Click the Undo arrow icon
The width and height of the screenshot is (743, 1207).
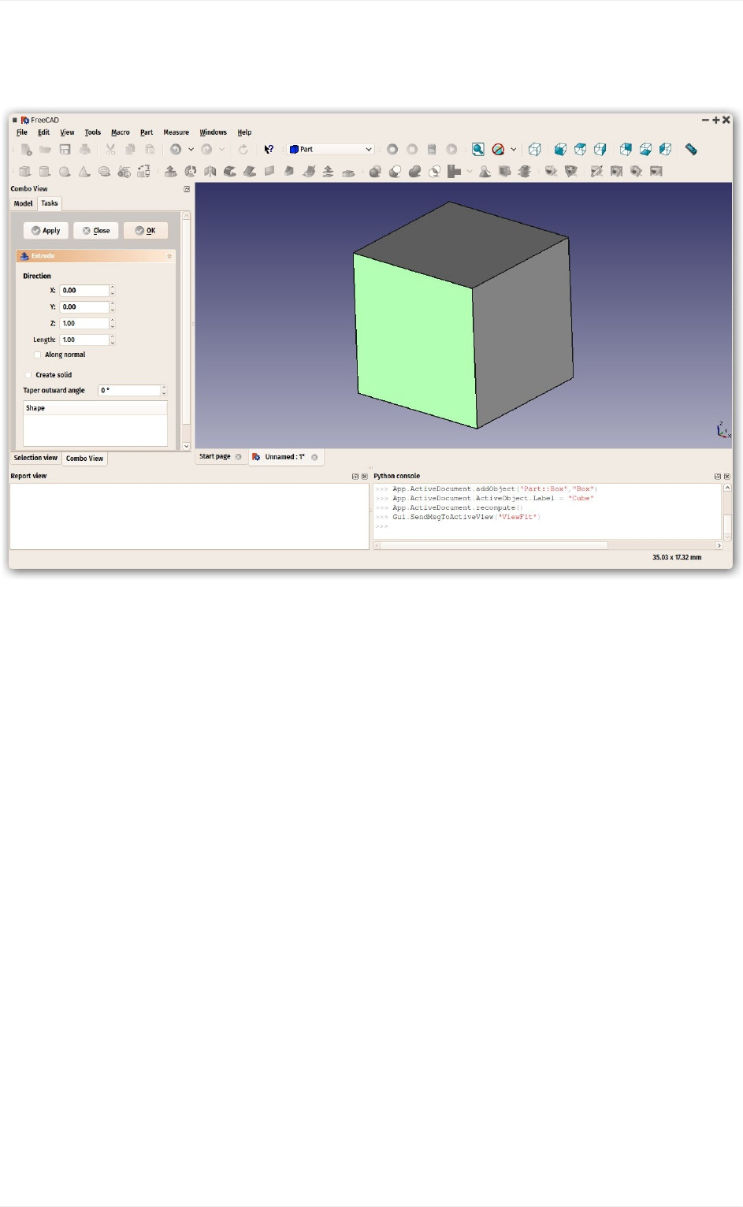click(x=176, y=149)
